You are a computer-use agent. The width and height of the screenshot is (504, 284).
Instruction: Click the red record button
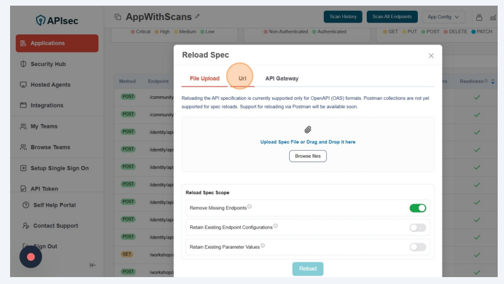coord(31,257)
